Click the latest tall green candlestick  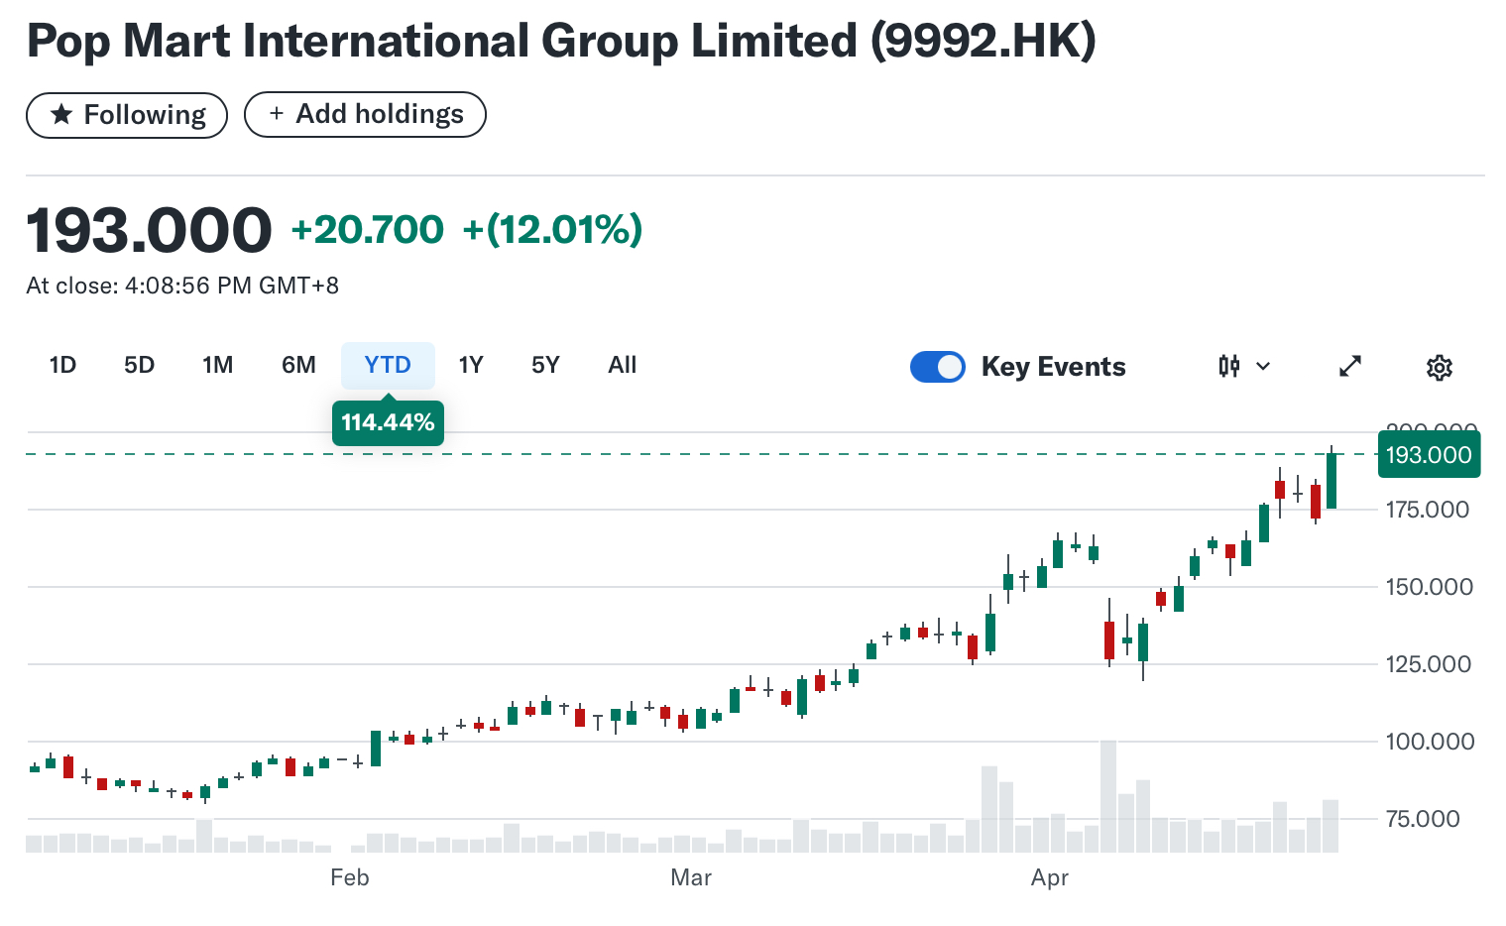point(1332,481)
